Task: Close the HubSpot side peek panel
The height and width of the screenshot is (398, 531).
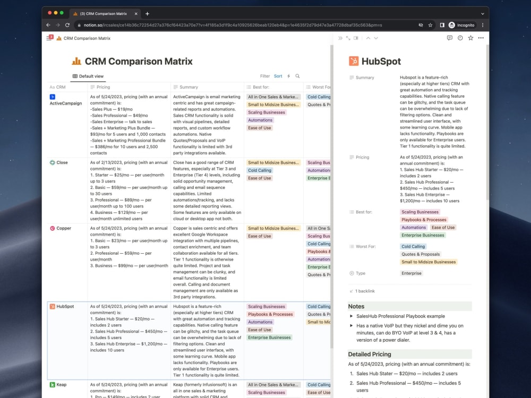Action: point(340,38)
